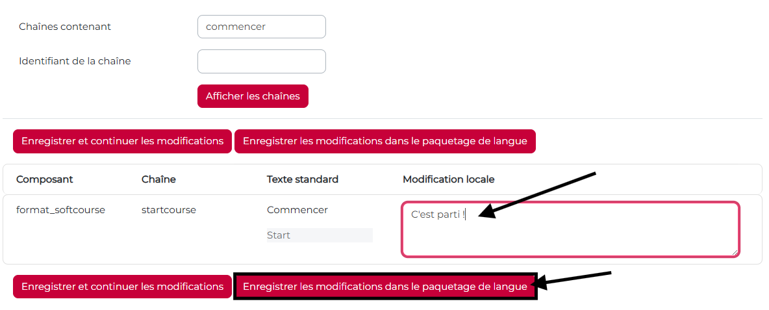Click the "format_softcourse" component cell
The height and width of the screenshot is (310, 769).
(x=60, y=210)
